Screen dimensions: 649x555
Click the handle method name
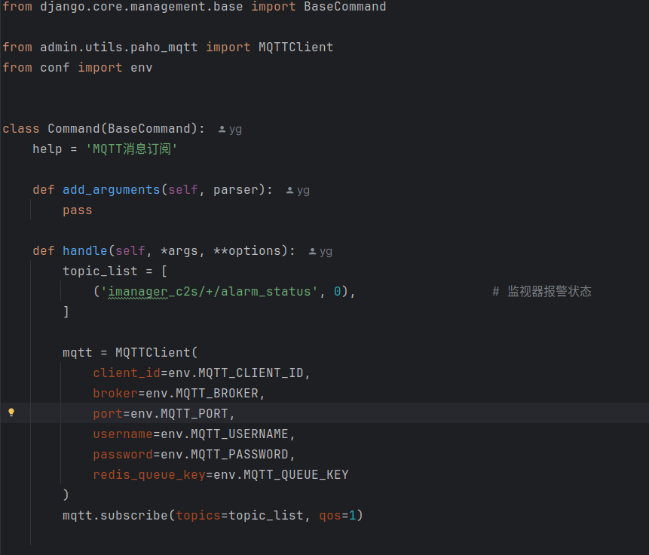(84, 251)
